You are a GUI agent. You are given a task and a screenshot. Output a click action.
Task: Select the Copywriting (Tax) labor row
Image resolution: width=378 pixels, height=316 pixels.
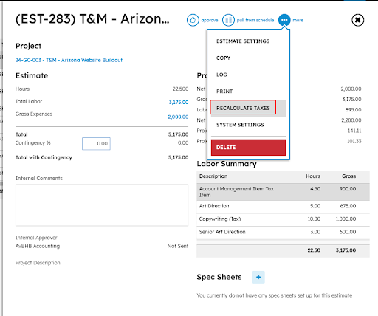pos(283,219)
